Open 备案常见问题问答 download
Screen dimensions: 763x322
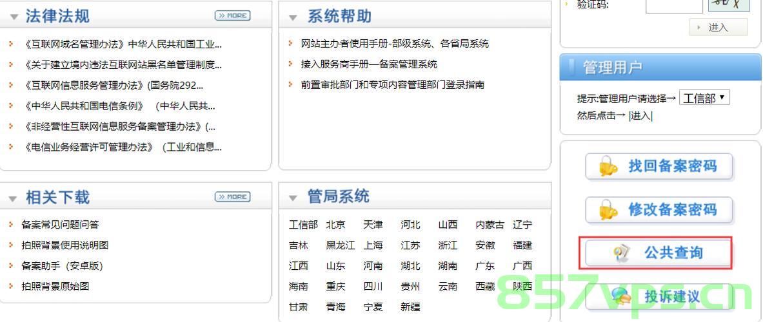pyautogui.click(x=61, y=224)
